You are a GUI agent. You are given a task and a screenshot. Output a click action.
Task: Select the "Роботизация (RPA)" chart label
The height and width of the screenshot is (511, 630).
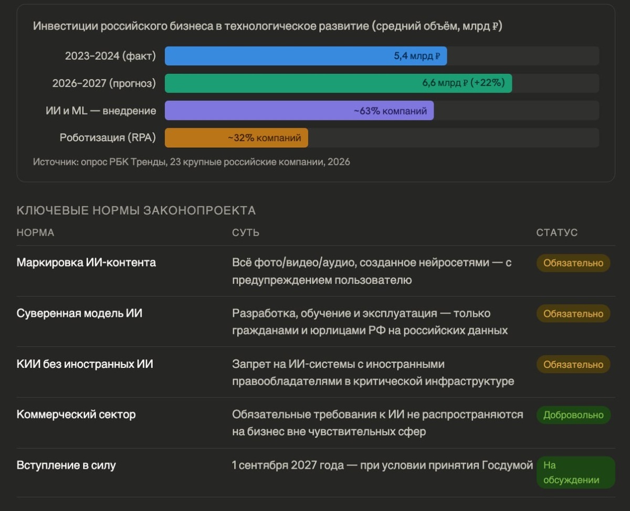[x=108, y=138]
